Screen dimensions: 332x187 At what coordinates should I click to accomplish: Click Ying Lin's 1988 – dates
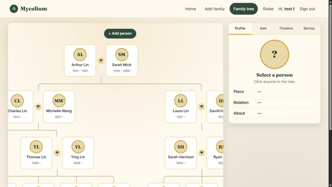(78, 163)
